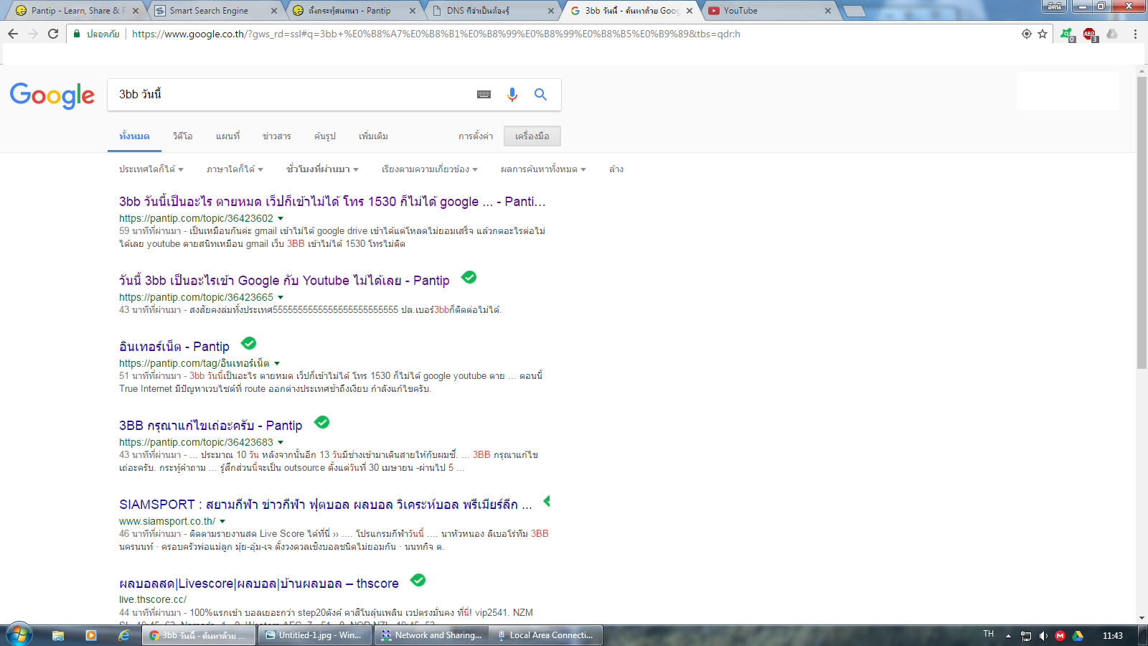Open the Google Drive extension icon
This screenshot has height=646, width=1148.
coord(1112,34)
